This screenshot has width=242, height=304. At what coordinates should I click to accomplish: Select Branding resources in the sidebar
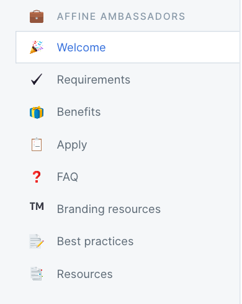pos(109,209)
